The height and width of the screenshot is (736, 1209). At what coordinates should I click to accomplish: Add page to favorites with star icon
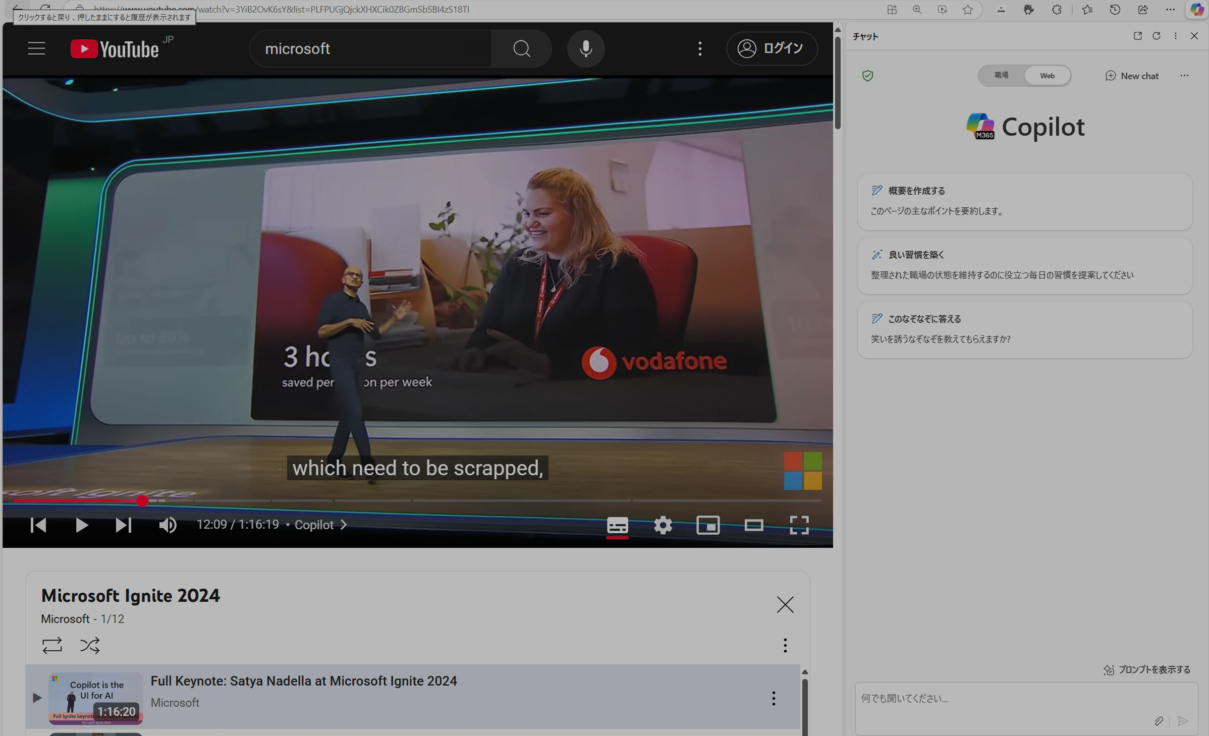point(967,10)
